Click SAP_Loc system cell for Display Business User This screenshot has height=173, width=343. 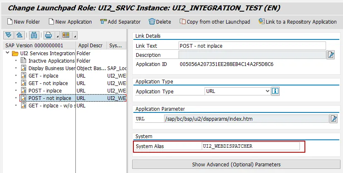[116, 68]
